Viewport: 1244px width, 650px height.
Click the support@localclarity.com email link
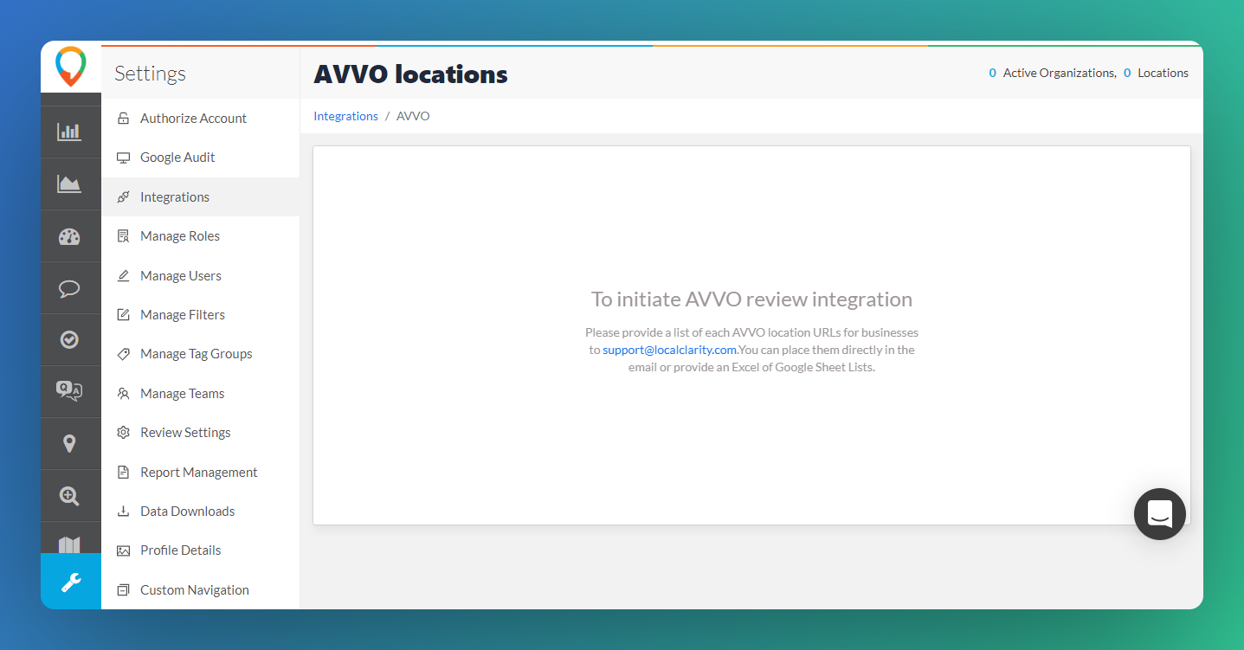[x=669, y=350]
